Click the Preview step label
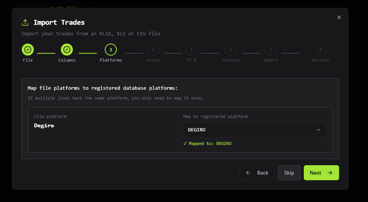Viewport: 368px width, 202px height. (x=231, y=60)
